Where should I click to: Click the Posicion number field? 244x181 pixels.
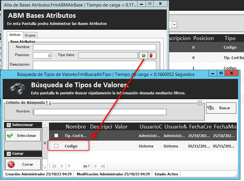(42, 55)
